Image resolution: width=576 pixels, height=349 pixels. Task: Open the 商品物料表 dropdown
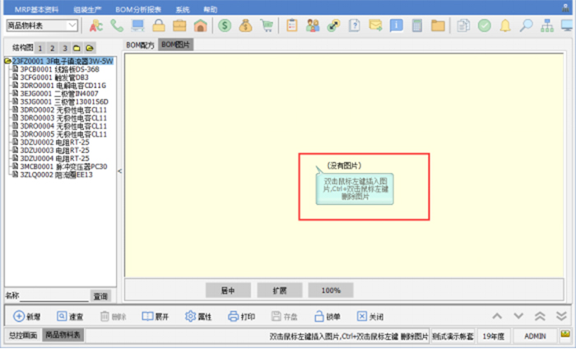pos(72,26)
